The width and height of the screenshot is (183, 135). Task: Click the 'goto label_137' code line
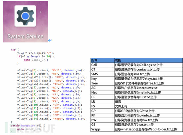29,129
